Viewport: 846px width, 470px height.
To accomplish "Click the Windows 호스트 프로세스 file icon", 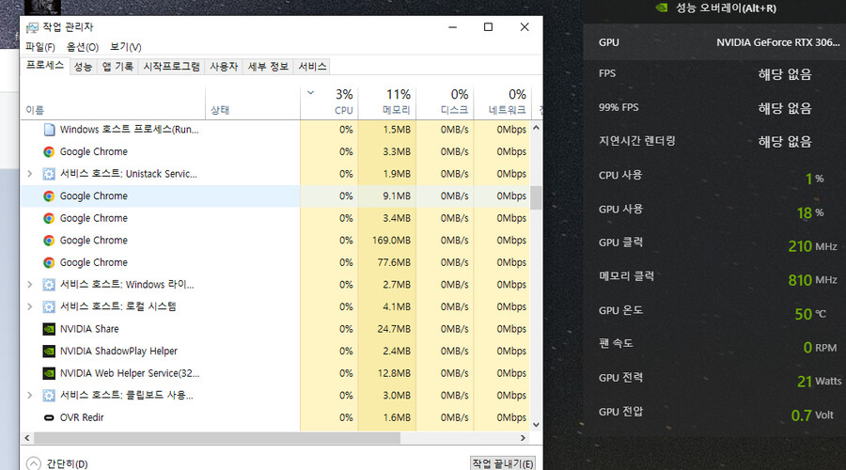I will coord(49,130).
